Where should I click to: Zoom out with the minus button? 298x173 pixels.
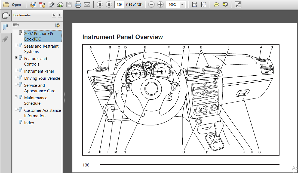[151, 5]
